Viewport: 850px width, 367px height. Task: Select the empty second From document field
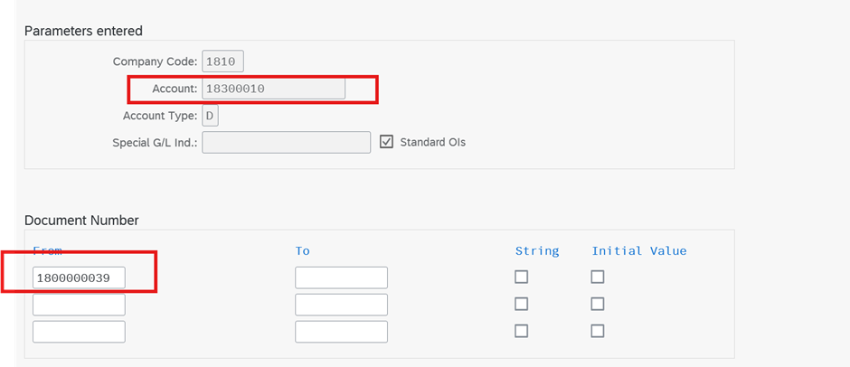point(80,305)
